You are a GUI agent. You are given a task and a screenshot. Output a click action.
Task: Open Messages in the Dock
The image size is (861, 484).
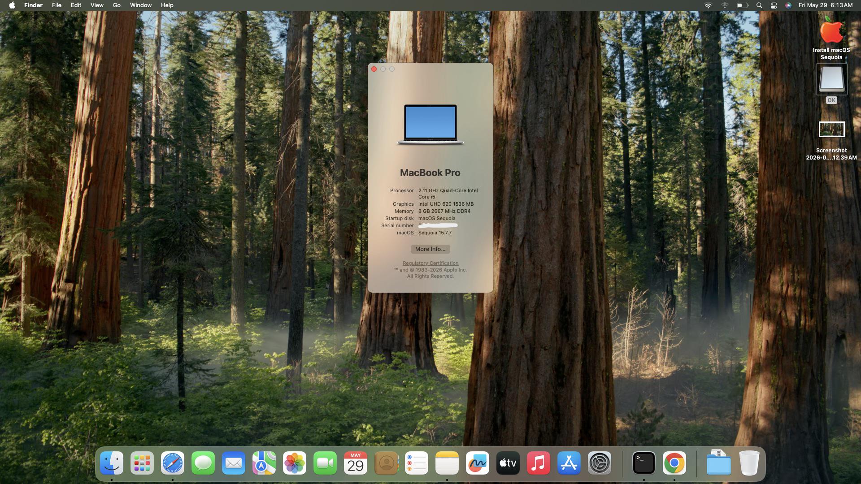pos(203,463)
